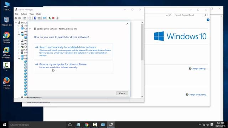Viewport: 228px width, 128px height.
Task: Click the Forward arrow in Device Manager toolbar
Action: pos(20,18)
